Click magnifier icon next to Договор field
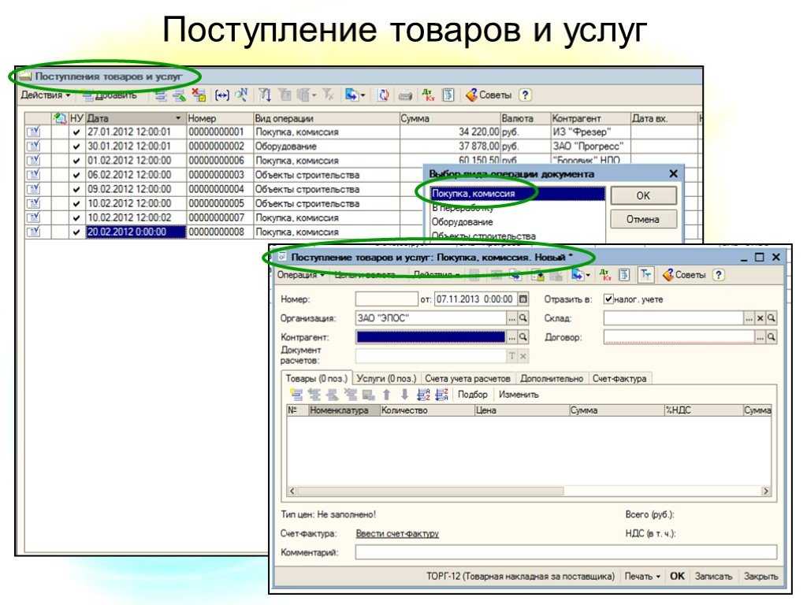Screen dimensions: 807x605 [x=771, y=337]
